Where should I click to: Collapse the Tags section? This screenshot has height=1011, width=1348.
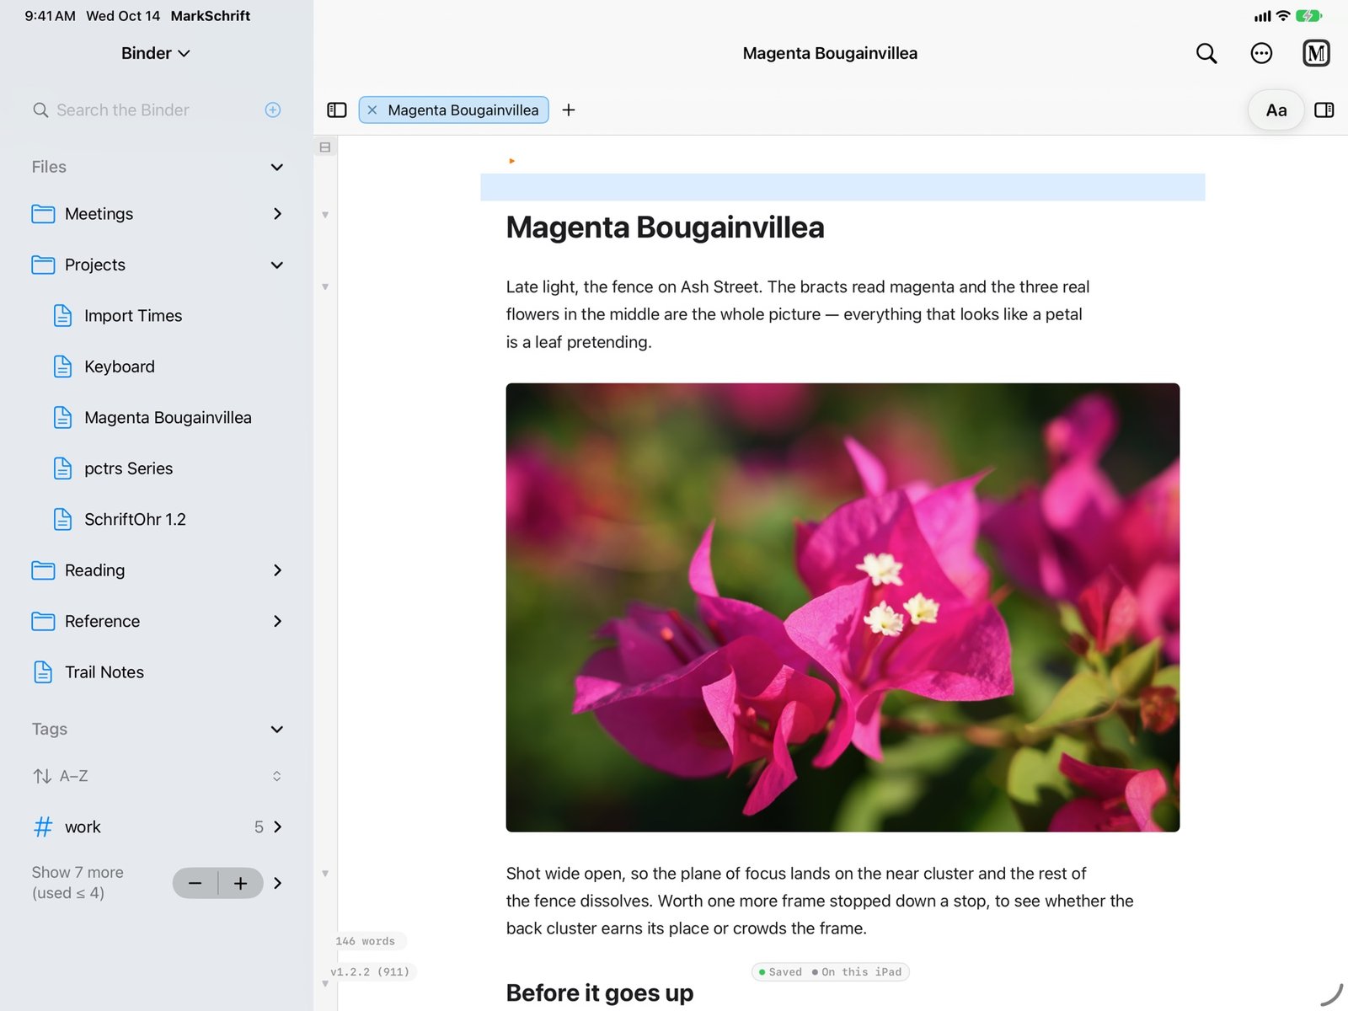(x=276, y=730)
